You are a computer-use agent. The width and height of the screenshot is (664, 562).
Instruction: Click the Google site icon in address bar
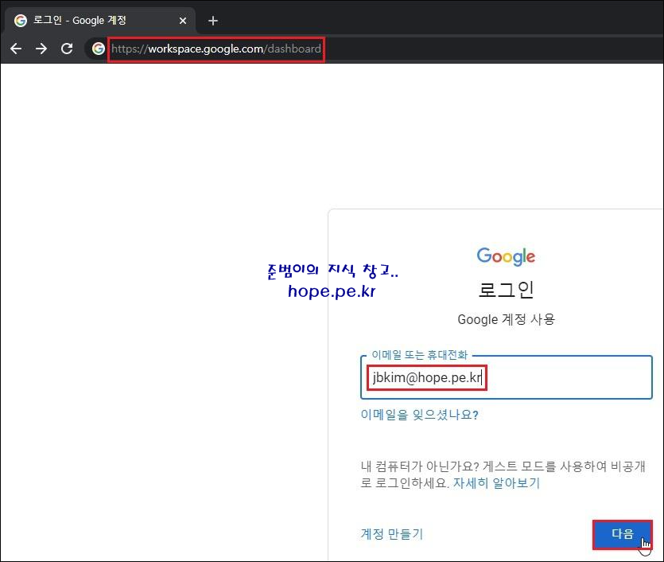(99, 49)
